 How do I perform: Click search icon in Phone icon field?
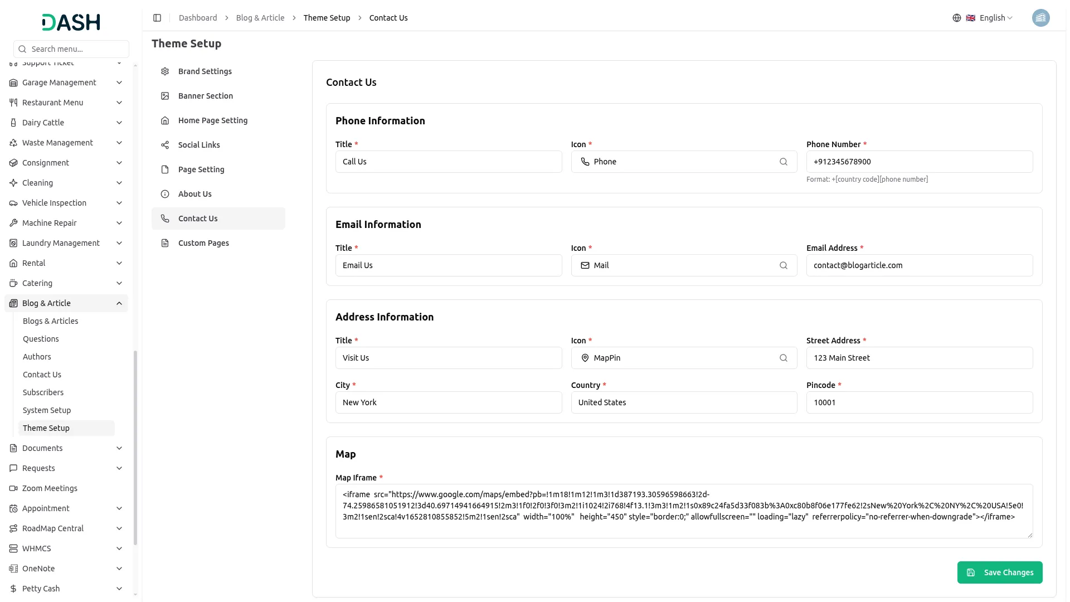pyautogui.click(x=783, y=162)
